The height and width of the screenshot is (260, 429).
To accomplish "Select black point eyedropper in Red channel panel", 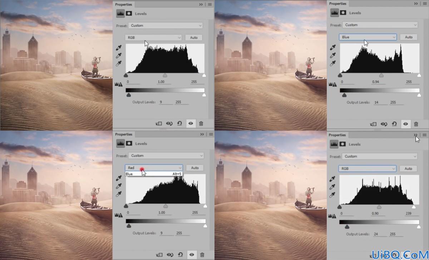I will tap(119, 178).
